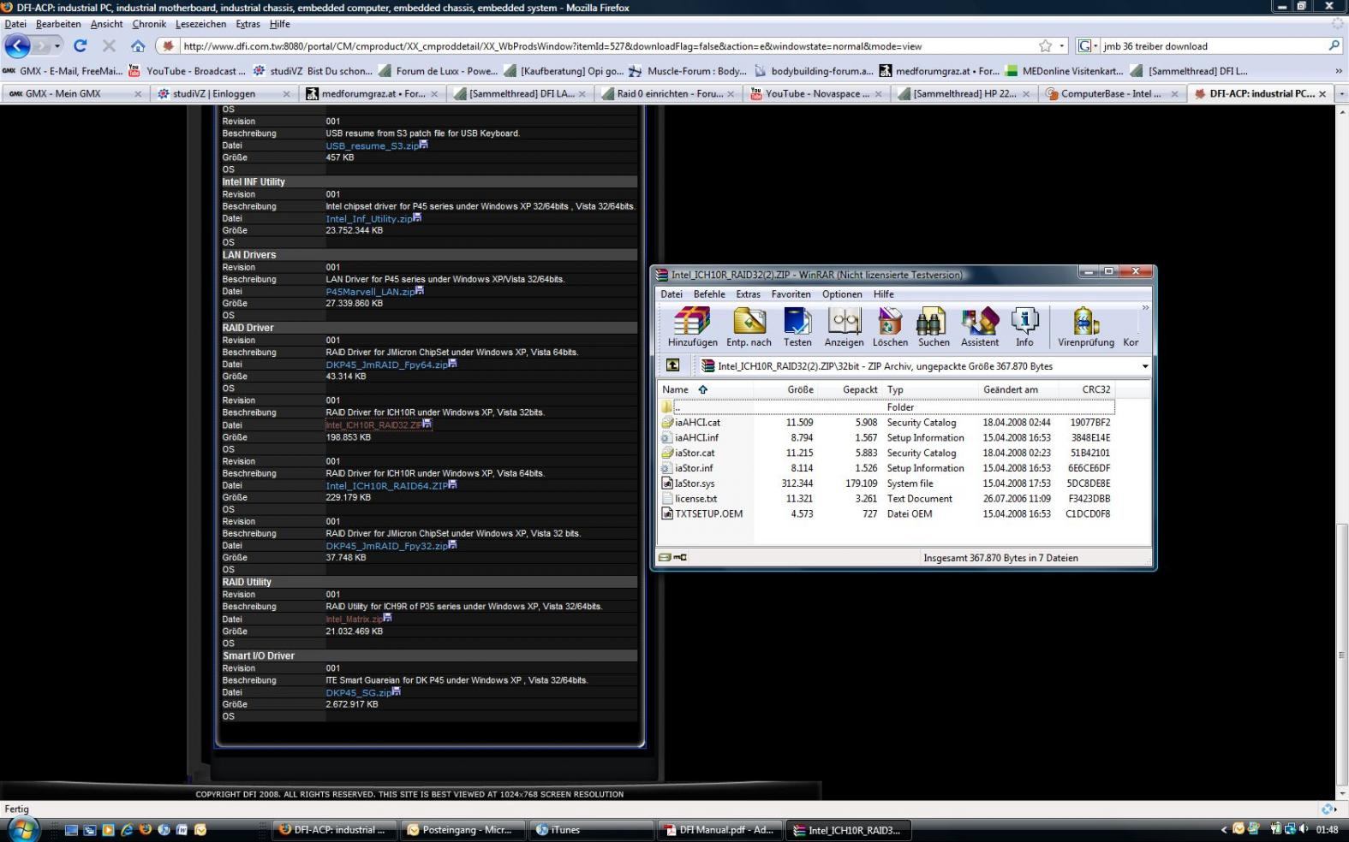Viewport: 1349px width, 842px height.
Task: Expand WinRAR toolbar overflow chevron
Action: pos(1145,308)
